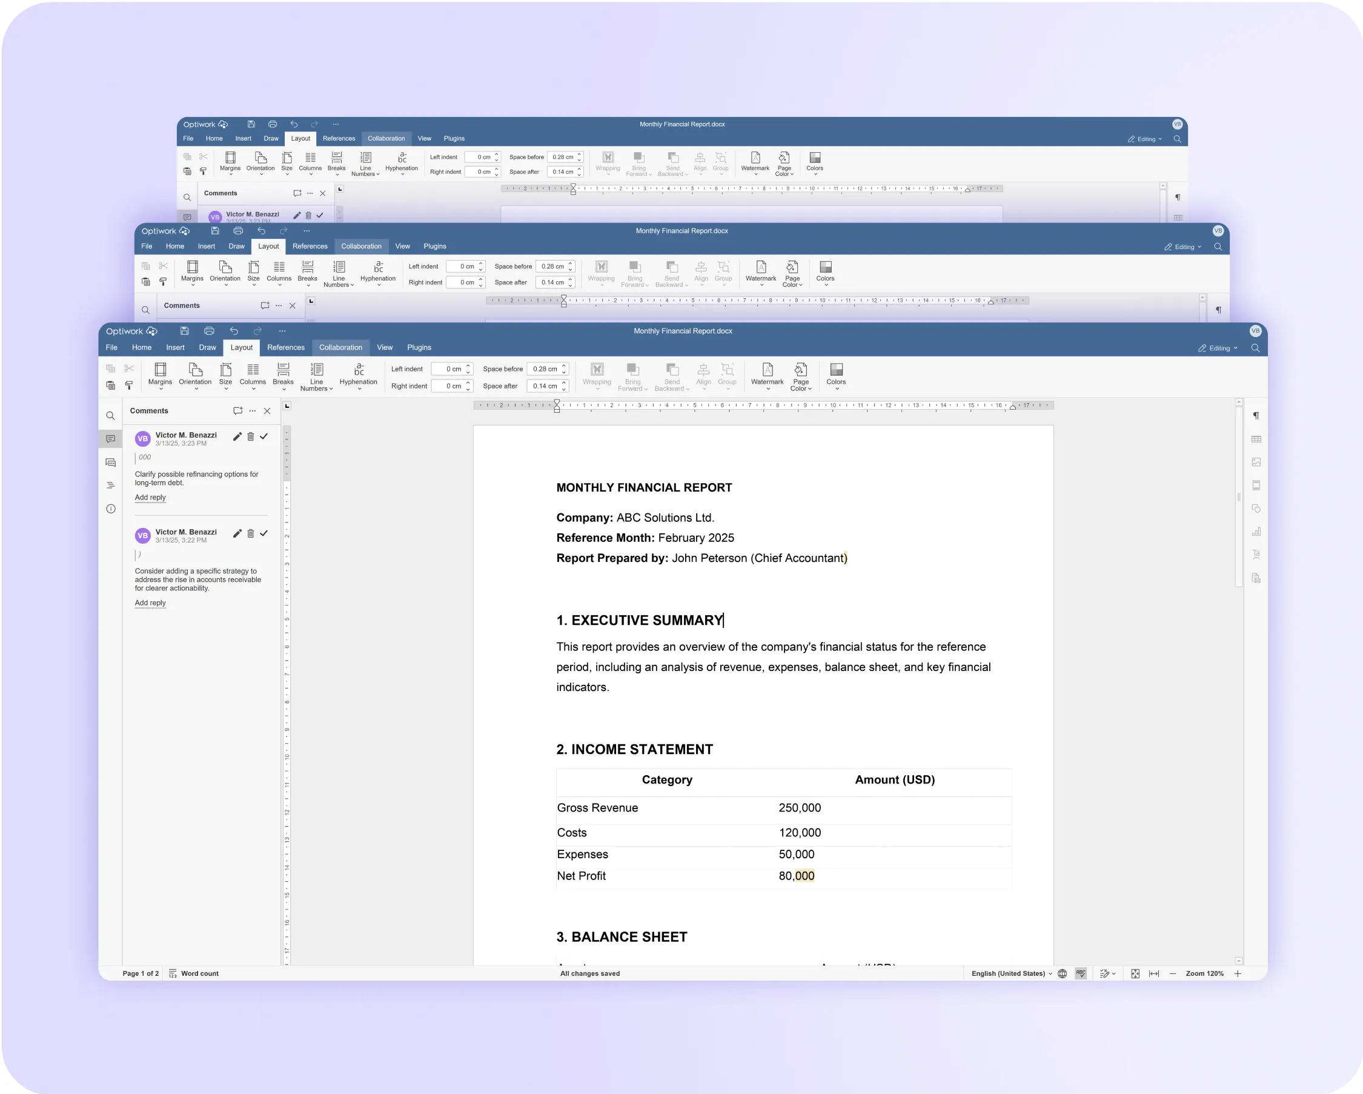The image size is (1363, 1094).
Task: Click Add reply under refinancing comment
Action: click(x=150, y=498)
